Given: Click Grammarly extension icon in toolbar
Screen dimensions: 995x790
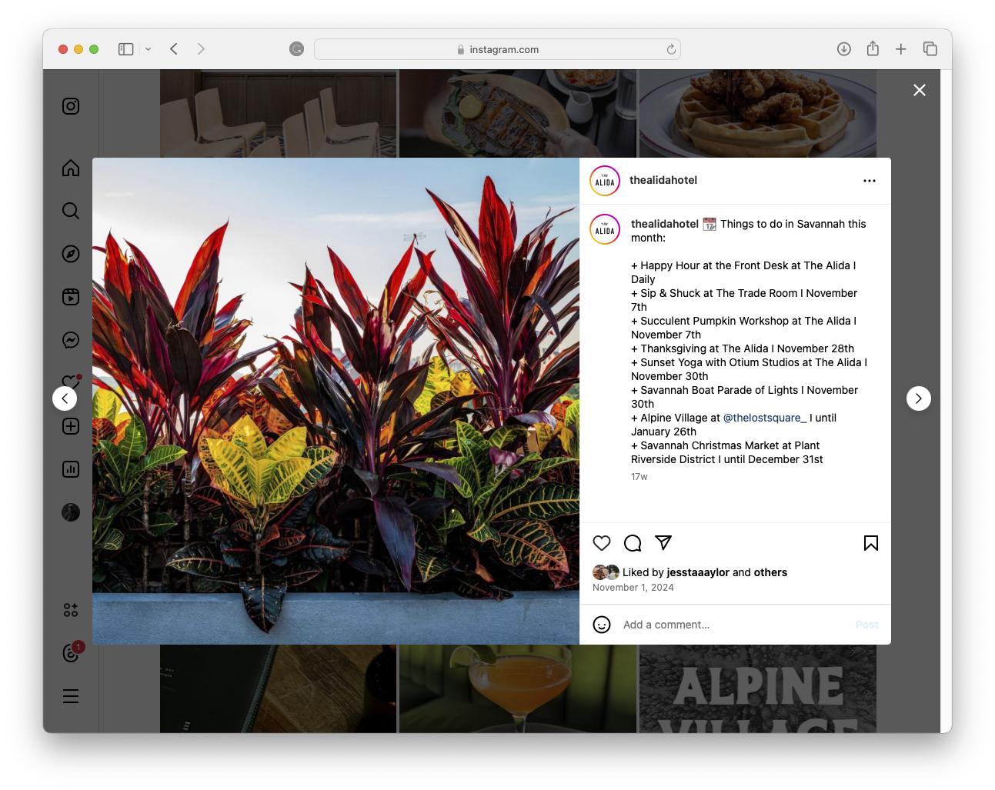Looking at the screenshot, I should coord(296,49).
